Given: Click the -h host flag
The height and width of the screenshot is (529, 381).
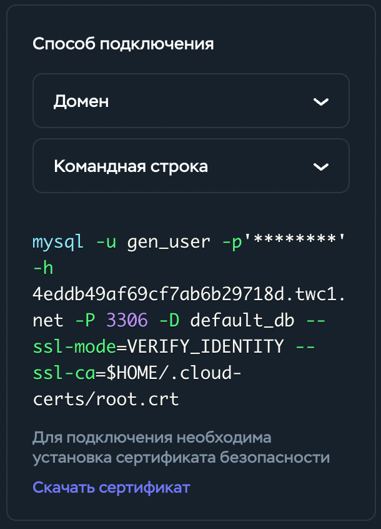Looking at the screenshot, I should pos(43,268).
